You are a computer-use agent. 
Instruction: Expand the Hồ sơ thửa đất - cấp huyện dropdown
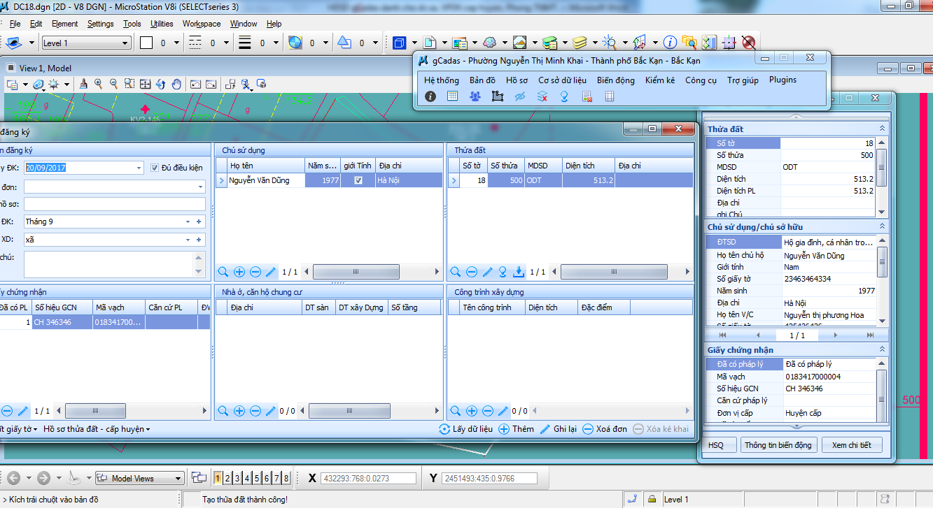(97, 429)
